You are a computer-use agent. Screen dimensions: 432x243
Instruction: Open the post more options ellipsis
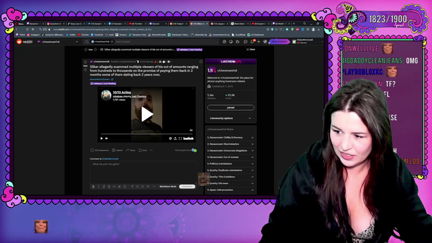coord(151,151)
